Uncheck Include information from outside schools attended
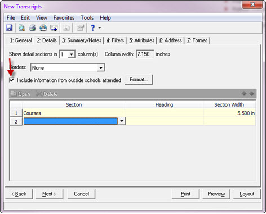The height and width of the screenshot is (214, 266). (12, 80)
